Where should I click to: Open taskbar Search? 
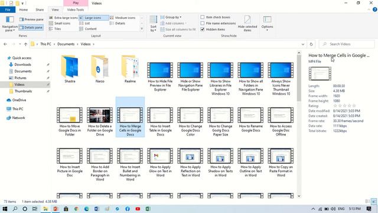coord(15,209)
